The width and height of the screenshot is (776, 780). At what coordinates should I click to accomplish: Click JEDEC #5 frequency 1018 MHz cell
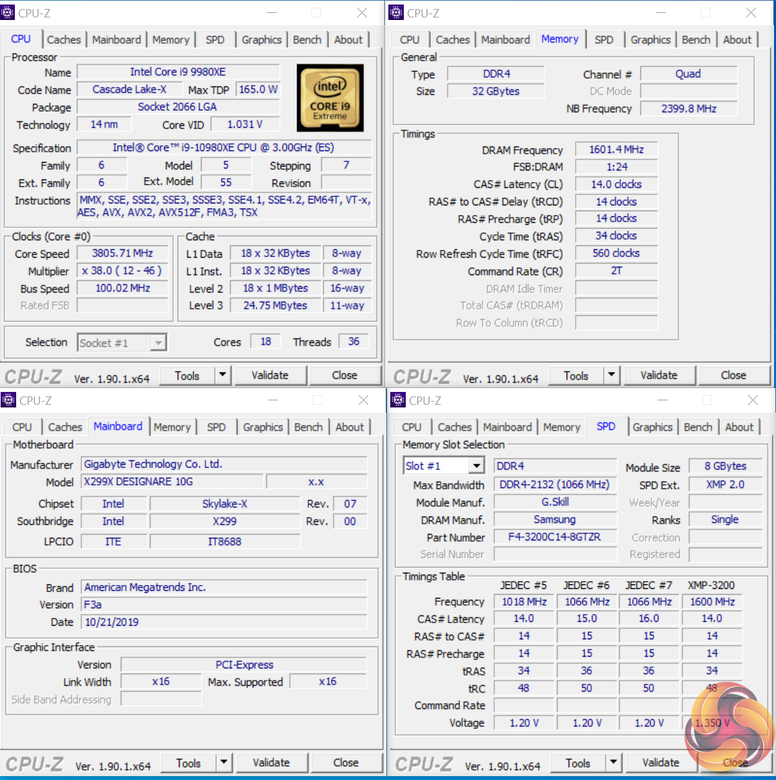coord(524,602)
